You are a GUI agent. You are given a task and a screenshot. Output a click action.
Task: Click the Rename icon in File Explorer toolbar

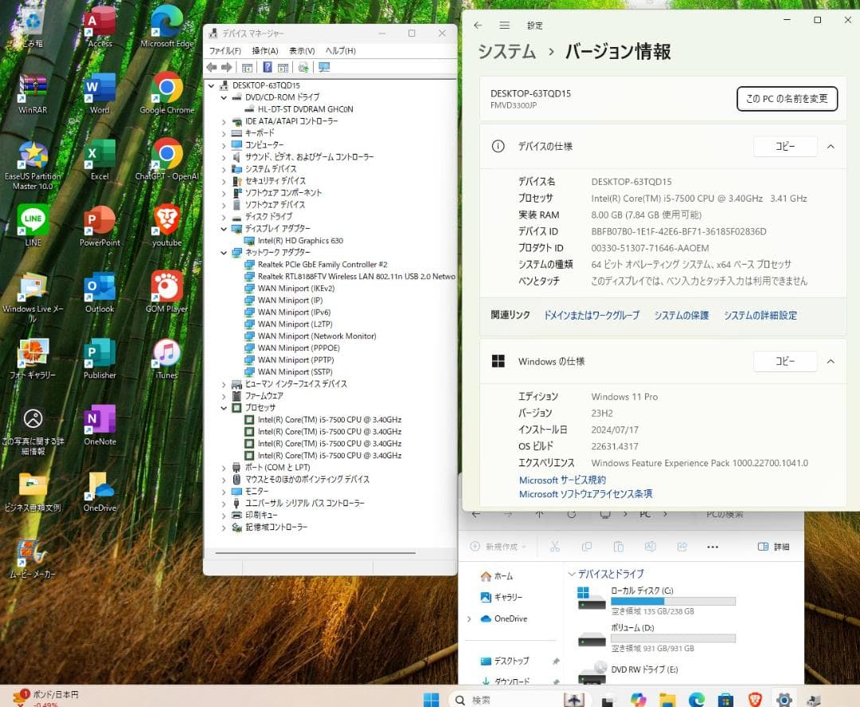click(x=651, y=547)
